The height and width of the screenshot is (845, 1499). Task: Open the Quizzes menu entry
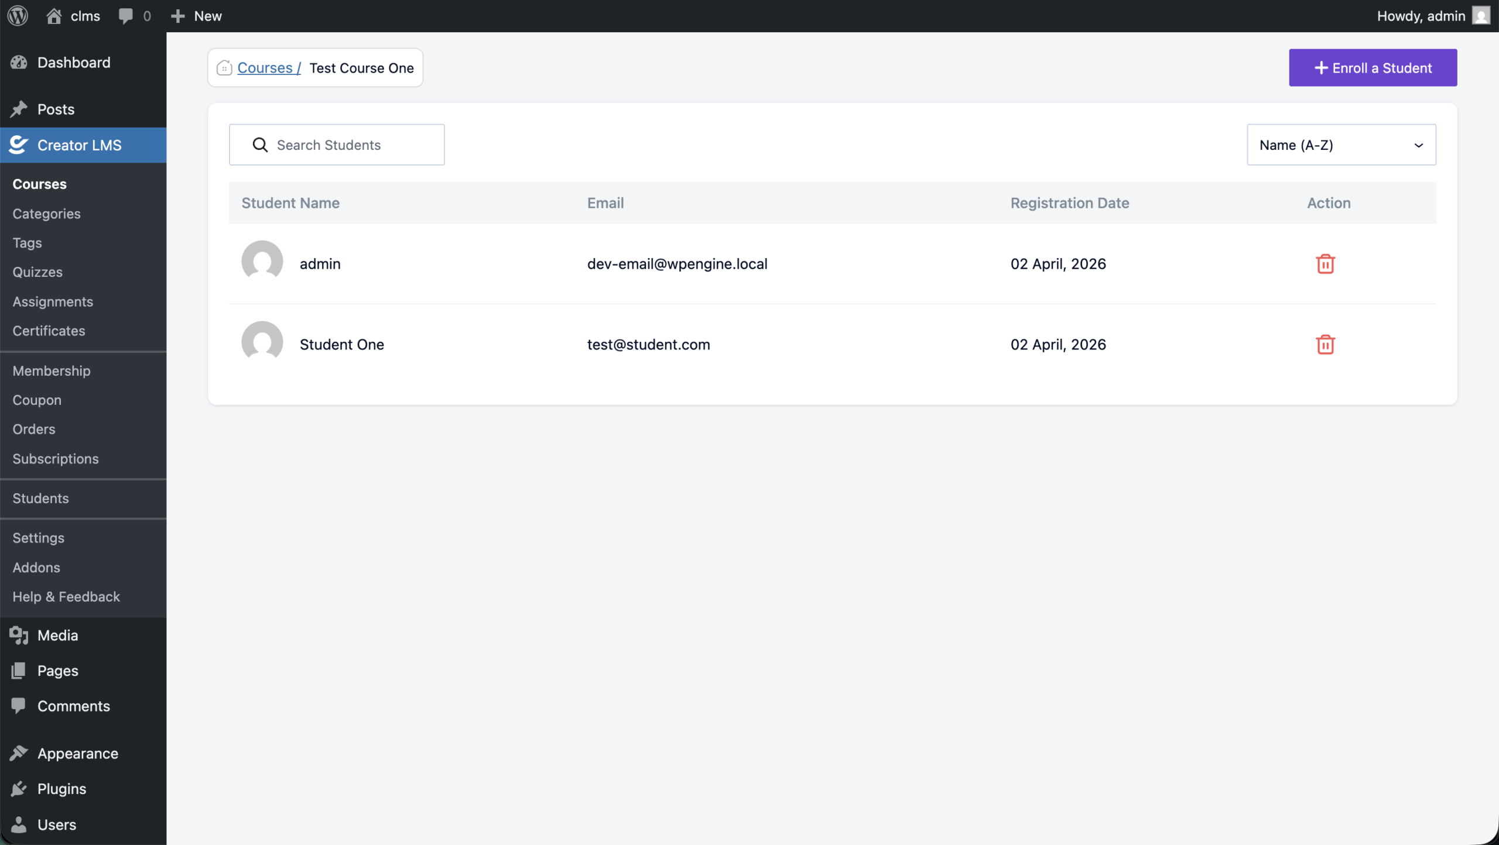pyautogui.click(x=37, y=272)
